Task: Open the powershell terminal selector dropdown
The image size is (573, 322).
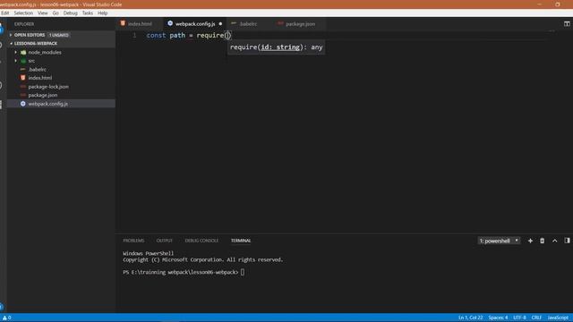Action: pos(499,241)
